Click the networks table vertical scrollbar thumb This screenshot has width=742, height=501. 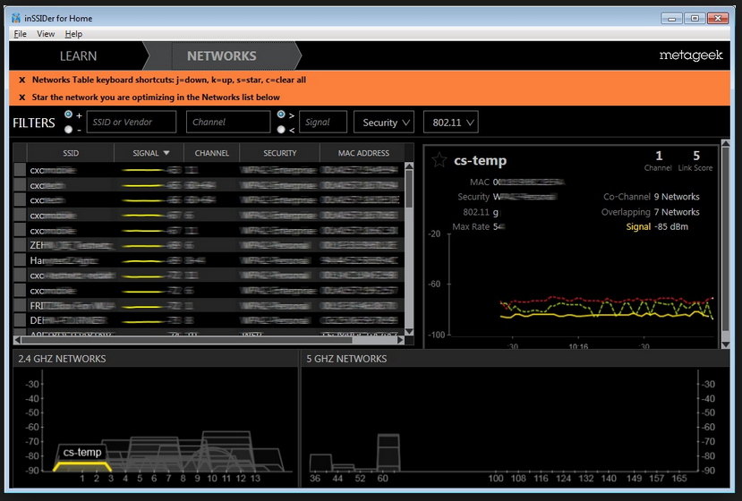point(409,189)
